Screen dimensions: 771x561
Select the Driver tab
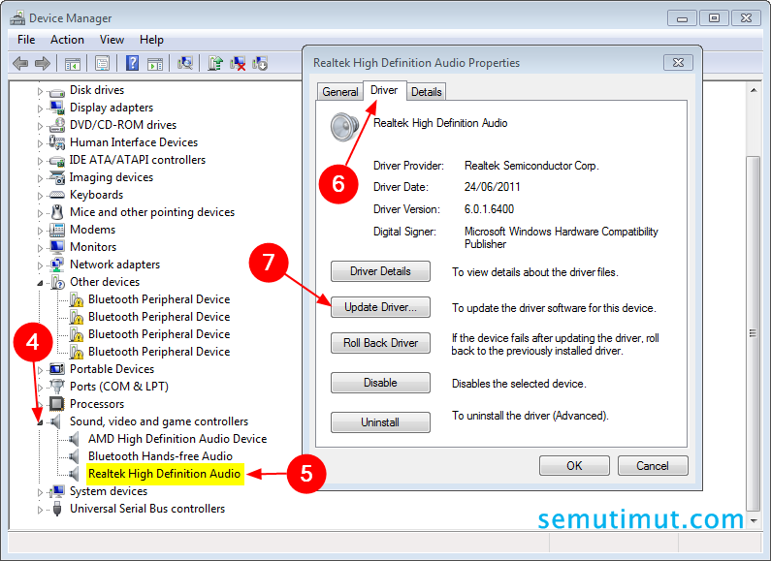(384, 90)
